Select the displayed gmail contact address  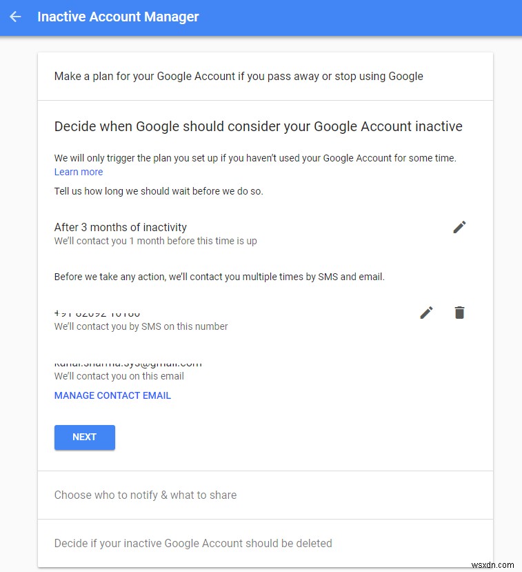pyautogui.click(x=127, y=362)
